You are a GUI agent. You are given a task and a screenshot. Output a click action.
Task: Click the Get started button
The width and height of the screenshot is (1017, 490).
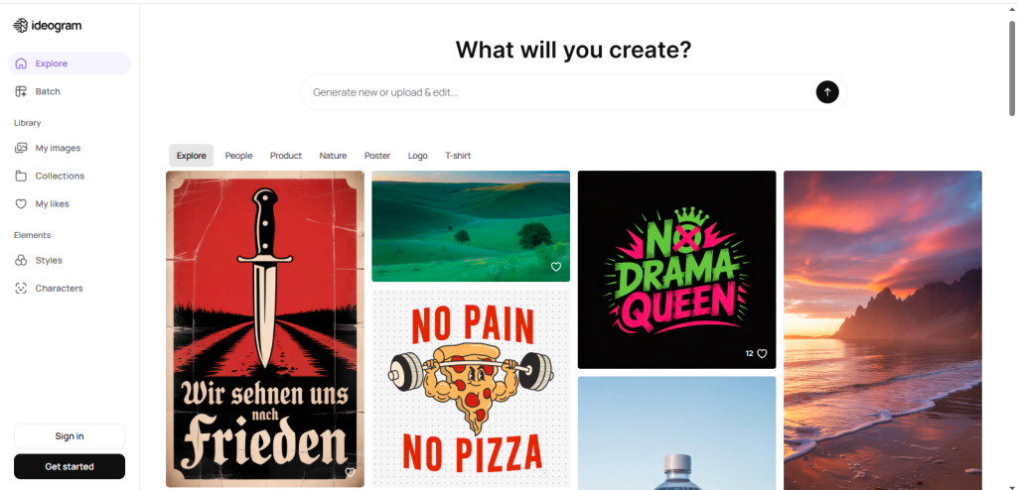[x=70, y=466]
